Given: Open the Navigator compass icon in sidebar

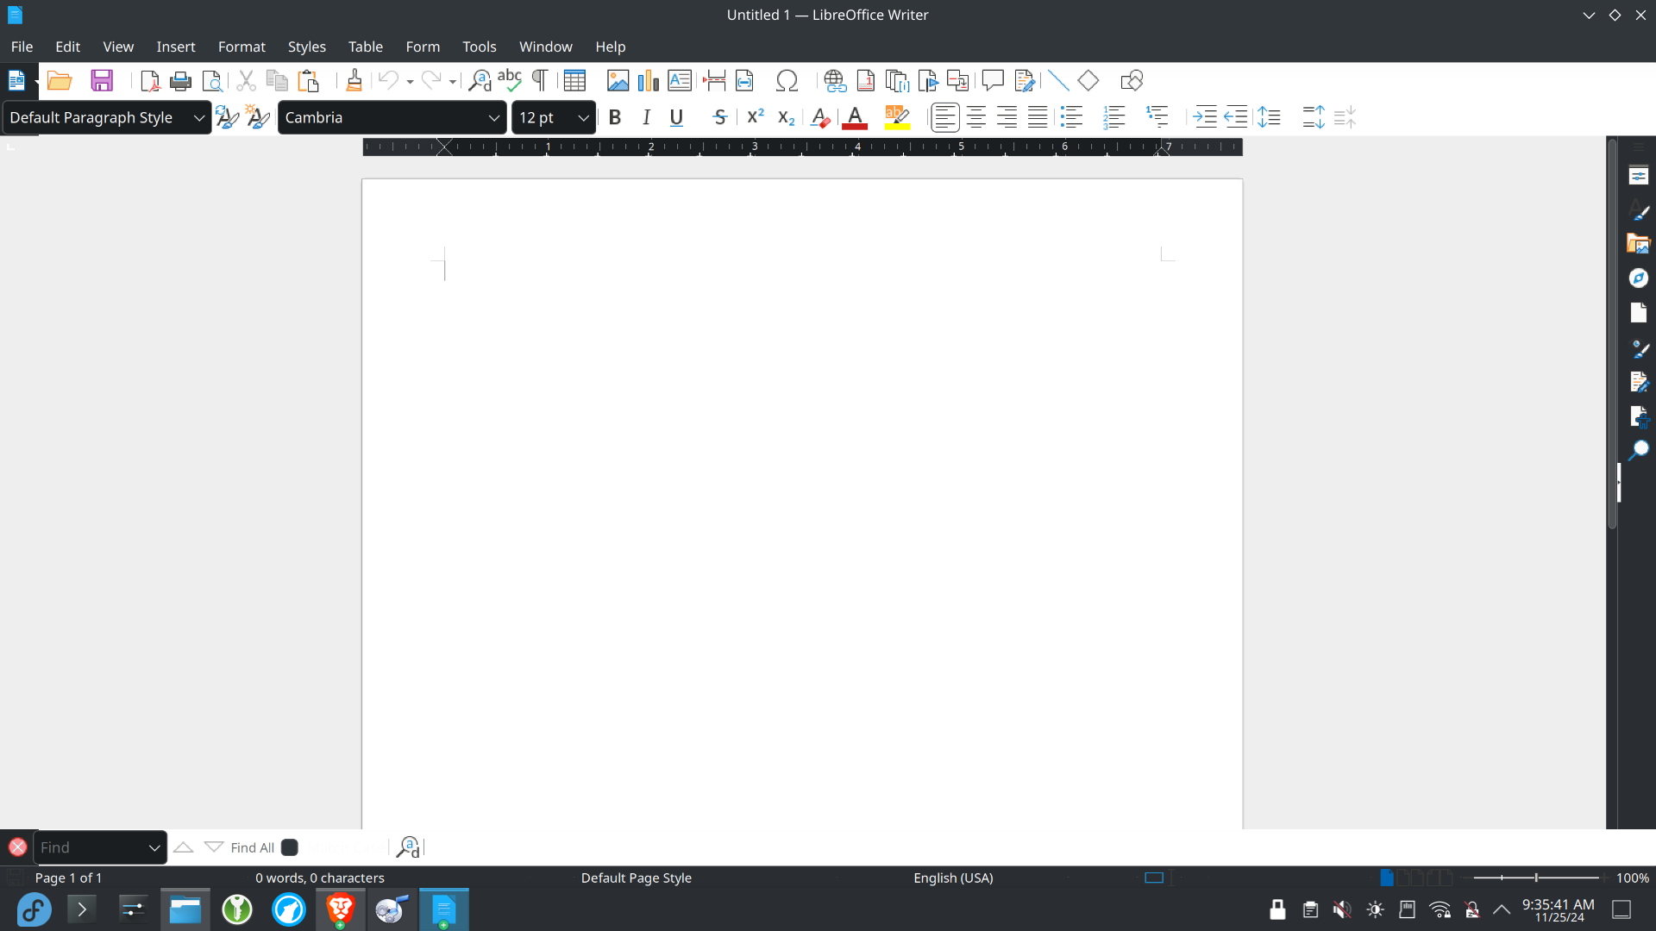Looking at the screenshot, I should [1638, 278].
